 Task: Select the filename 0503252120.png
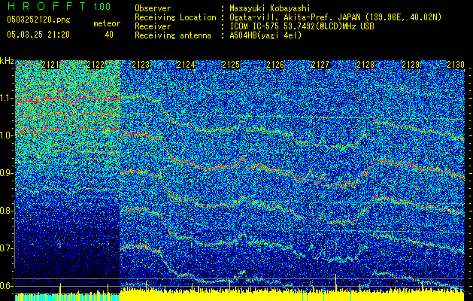coord(38,20)
